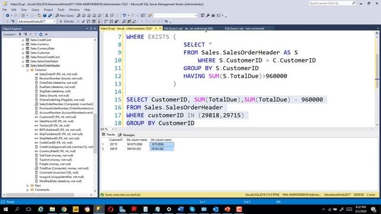Switch to the SQLQuery1.sql not connected tab

pyautogui.click(x=244, y=29)
